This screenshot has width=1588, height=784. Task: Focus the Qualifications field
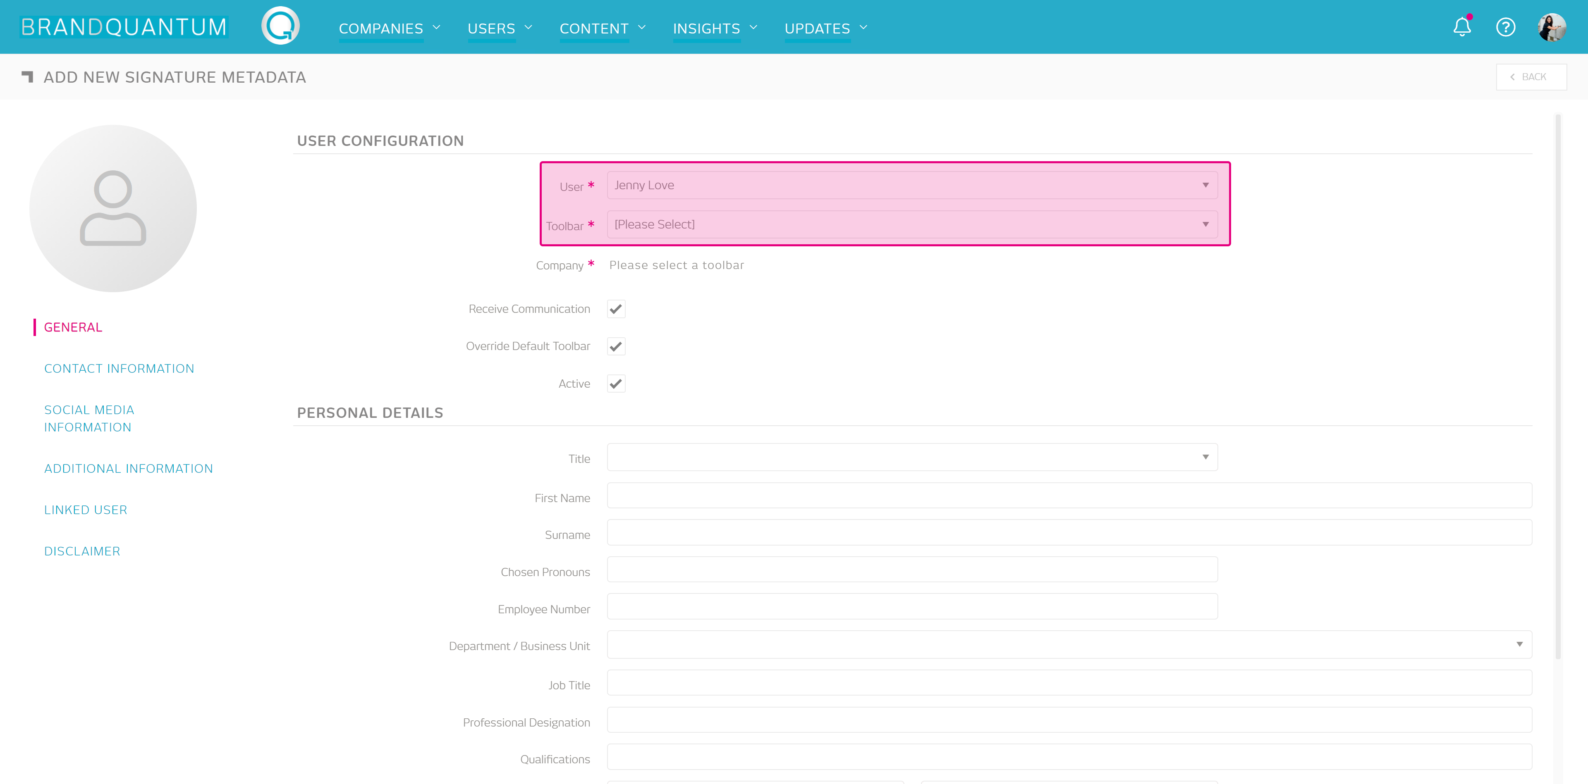(x=1069, y=757)
